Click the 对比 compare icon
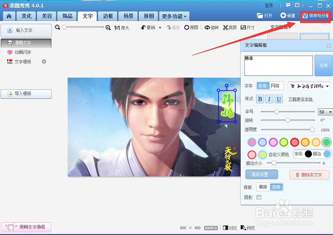The image size is (333, 235). click(225, 228)
